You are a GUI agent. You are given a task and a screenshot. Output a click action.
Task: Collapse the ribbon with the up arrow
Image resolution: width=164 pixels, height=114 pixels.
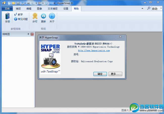[x=142, y=9]
